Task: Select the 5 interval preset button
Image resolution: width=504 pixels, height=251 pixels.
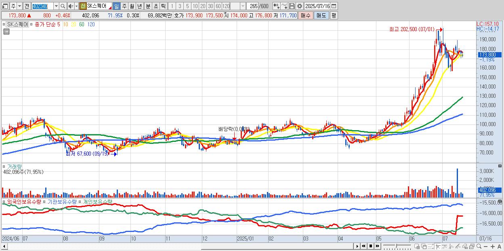Action: click(x=187, y=6)
